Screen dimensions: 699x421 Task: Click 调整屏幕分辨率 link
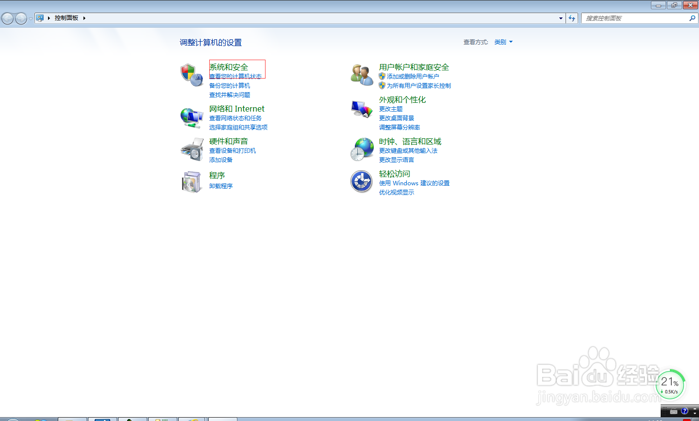(399, 127)
